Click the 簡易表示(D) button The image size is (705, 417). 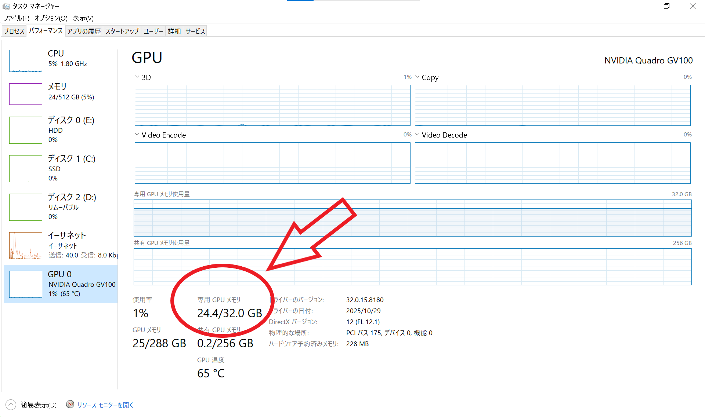pyautogui.click(x=38, y=405)
